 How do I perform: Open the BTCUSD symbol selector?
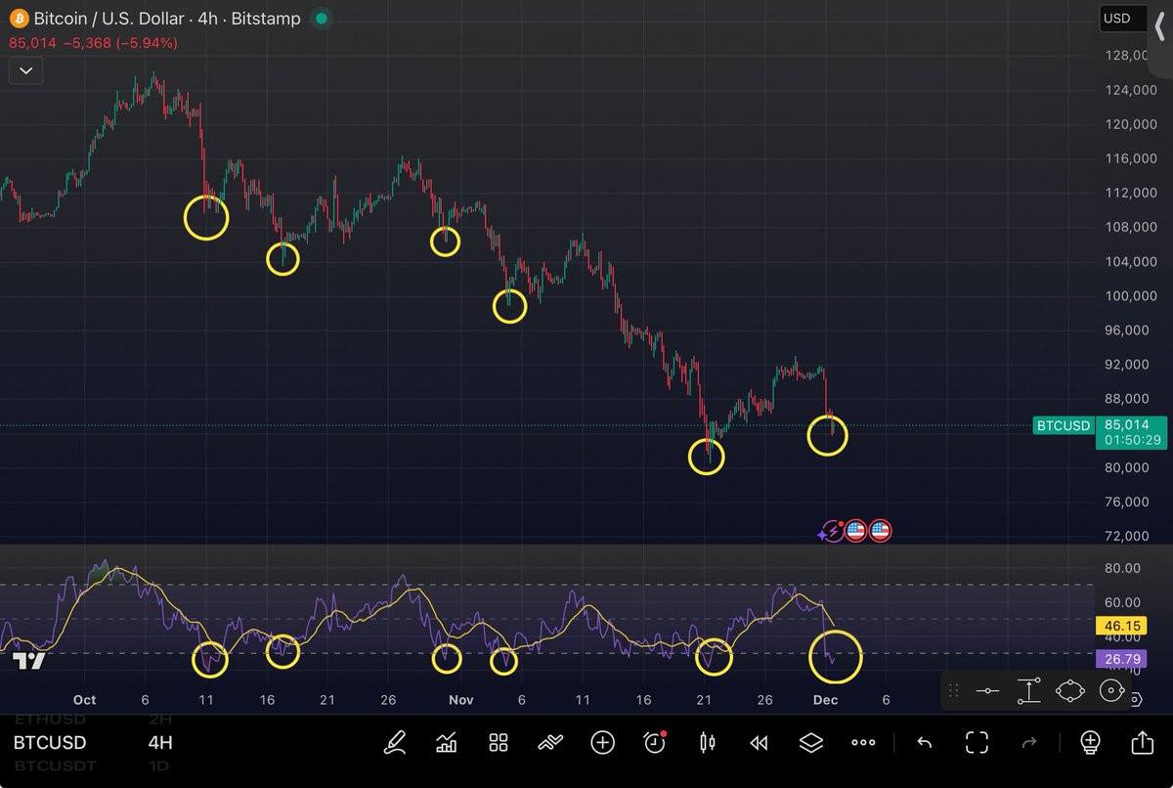point(50,743)
